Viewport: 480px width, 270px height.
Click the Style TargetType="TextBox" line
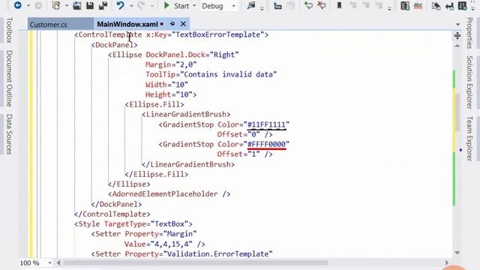pyautogui.click(x=133, y=224)
